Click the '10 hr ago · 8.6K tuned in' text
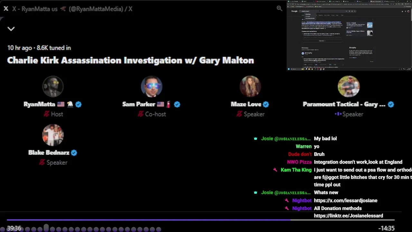 coord(39,48)
